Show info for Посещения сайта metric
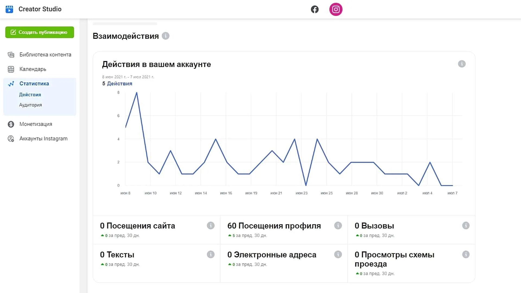This screenshot has height=293, width=521. coord(211,225)
